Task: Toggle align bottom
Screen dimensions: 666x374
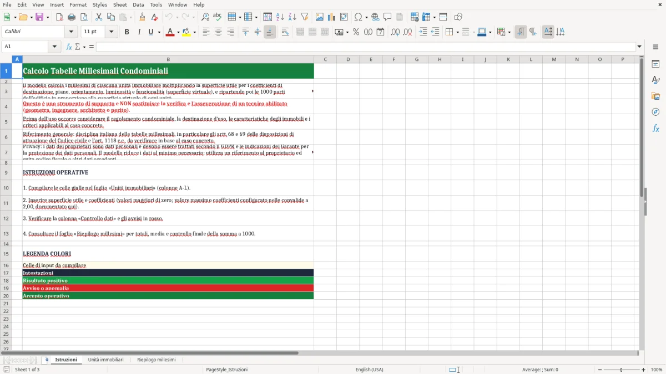Action: tap(270, 32)
